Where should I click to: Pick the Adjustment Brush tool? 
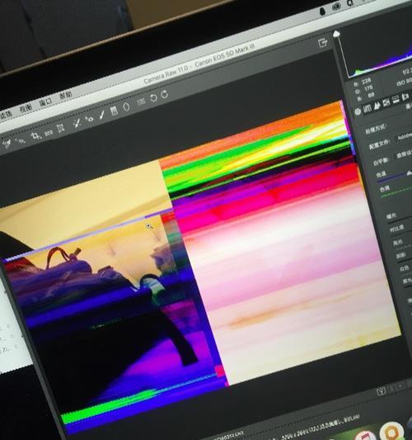point(102,115)
